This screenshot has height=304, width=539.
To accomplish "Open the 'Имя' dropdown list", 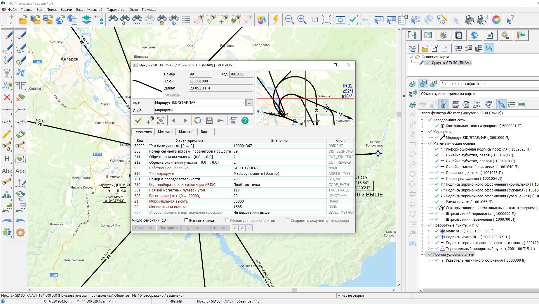I will (x=243, y=103).
